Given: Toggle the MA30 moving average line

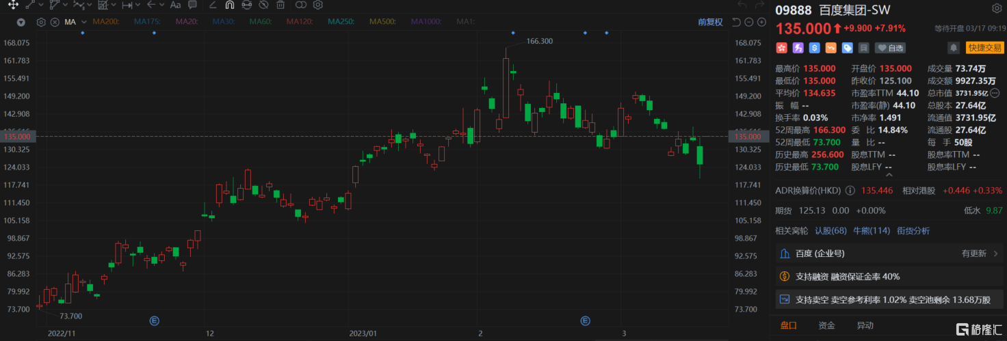Looking at the screenshot, I should coord(224,22).
